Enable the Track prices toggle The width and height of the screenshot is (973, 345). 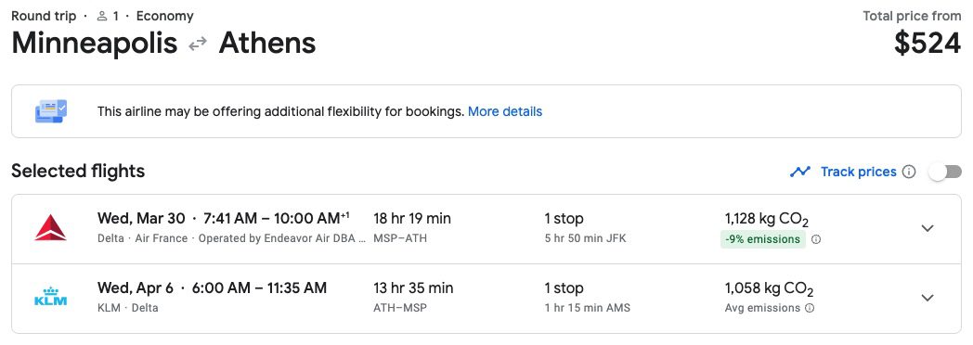tap(944, 172)
